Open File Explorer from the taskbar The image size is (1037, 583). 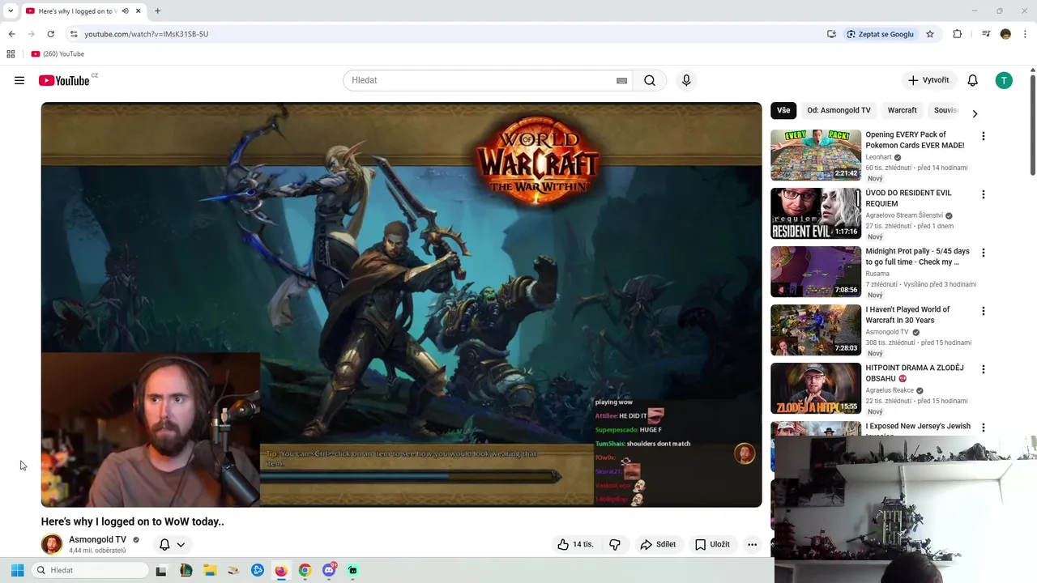pyautogui.click(x=210, y=570)
